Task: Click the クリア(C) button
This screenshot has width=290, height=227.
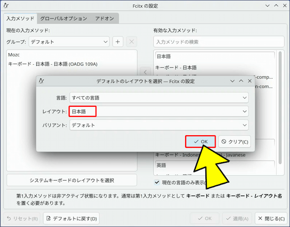Action: 234,142
